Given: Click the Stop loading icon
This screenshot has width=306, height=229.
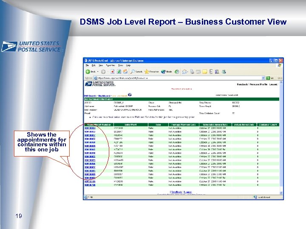Looking at the screenshot, I should pyautogui.click(x=113, y=72).
